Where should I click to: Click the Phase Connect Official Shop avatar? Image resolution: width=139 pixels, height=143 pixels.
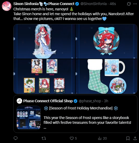tap(19, 101)
